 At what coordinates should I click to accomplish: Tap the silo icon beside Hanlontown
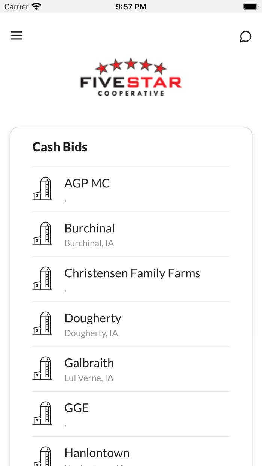(42, 456)
